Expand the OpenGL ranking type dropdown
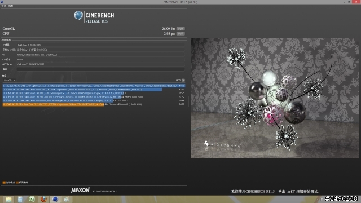The height and width of the screenshot is (203, 361). tap(10, 80)
